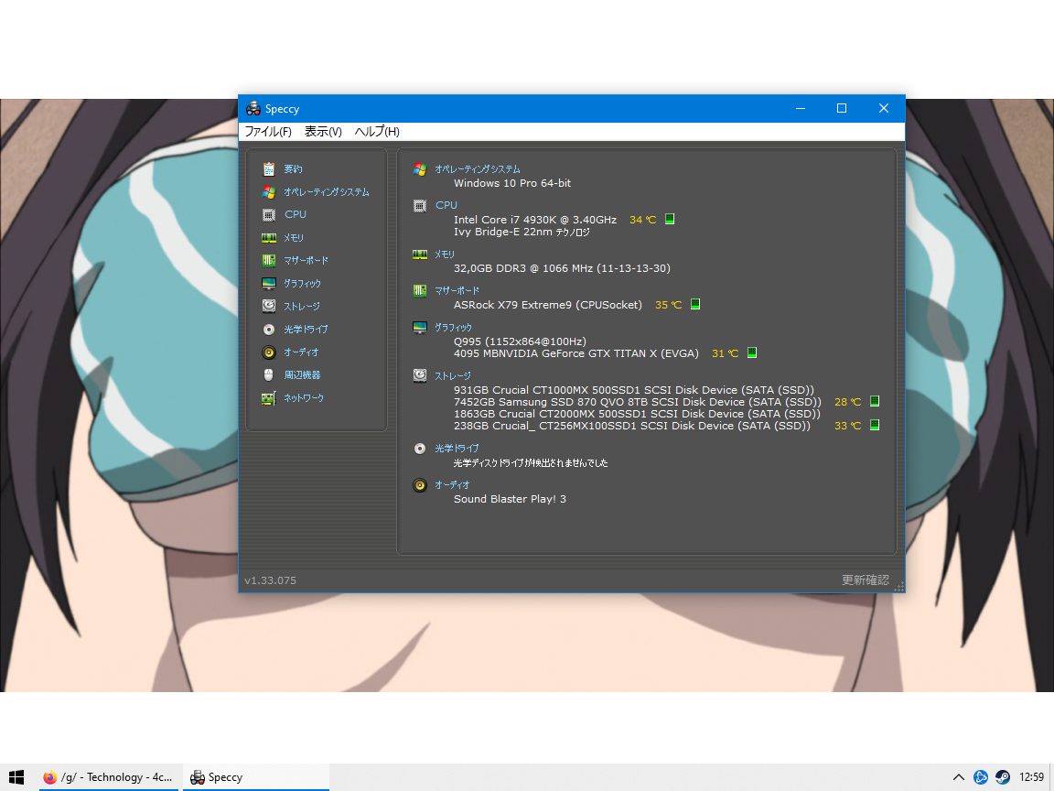Screen dimensions: 1054x791
Task: Click the Sound Blaster Play! 3 text
Action: 510,499
